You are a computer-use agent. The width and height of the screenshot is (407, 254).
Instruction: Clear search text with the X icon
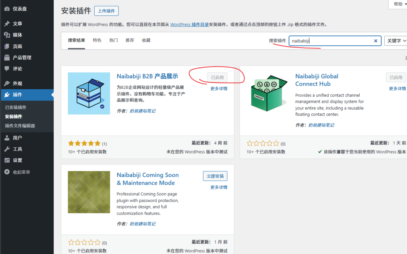click(376, 41)
